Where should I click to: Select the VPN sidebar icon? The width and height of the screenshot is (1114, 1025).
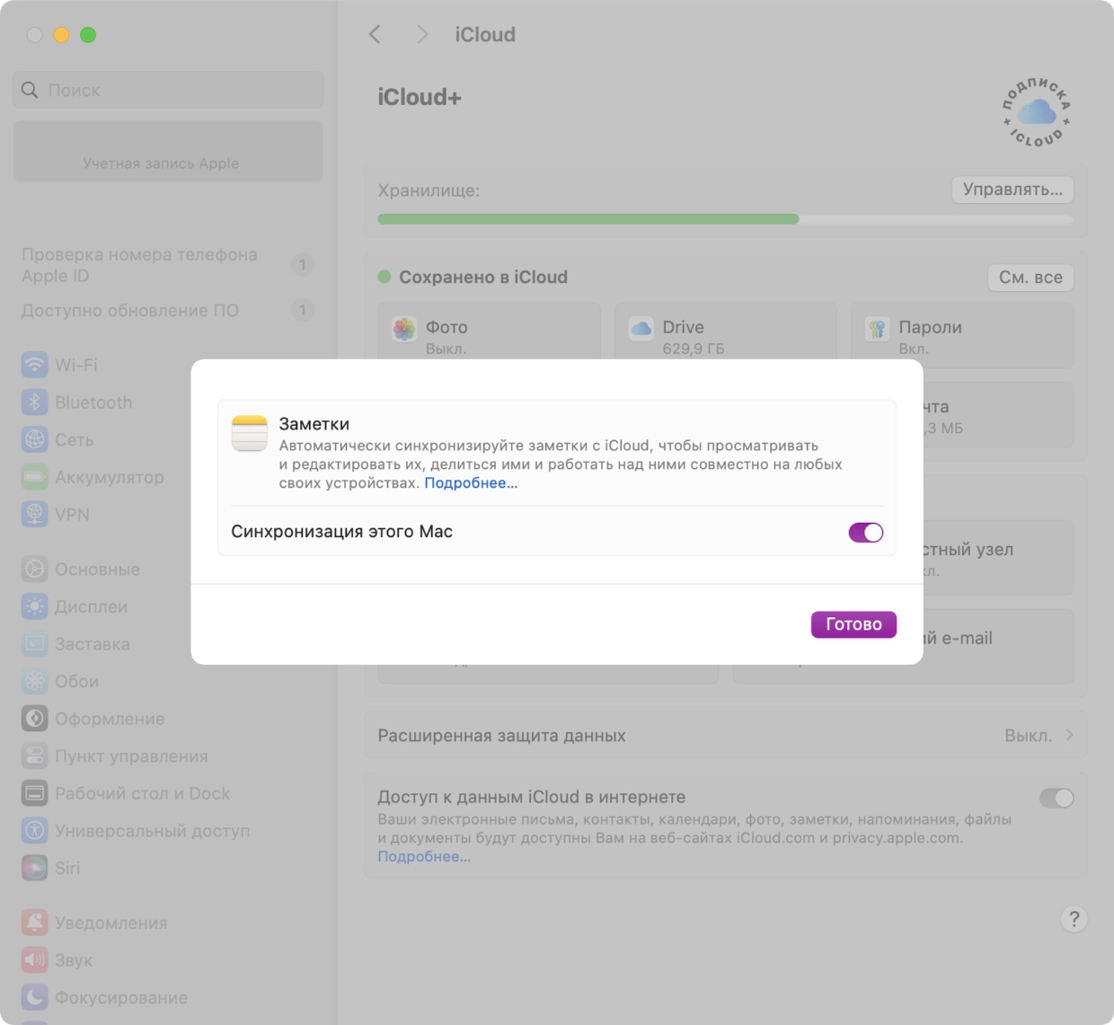pos(34,515)
